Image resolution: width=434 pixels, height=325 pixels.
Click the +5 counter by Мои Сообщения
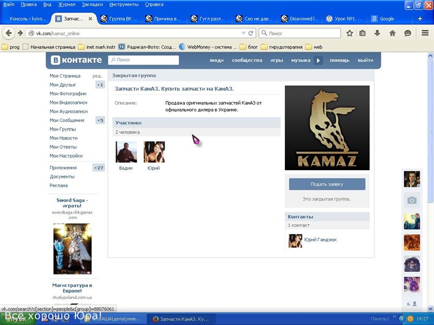click(x=100, y=120)
